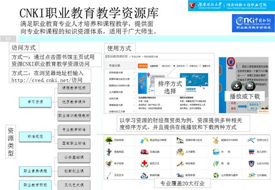This screenshot has width=275, height=190.
Task: Open the 专业分类 breadcrumb link
Action: coord(136,57)
